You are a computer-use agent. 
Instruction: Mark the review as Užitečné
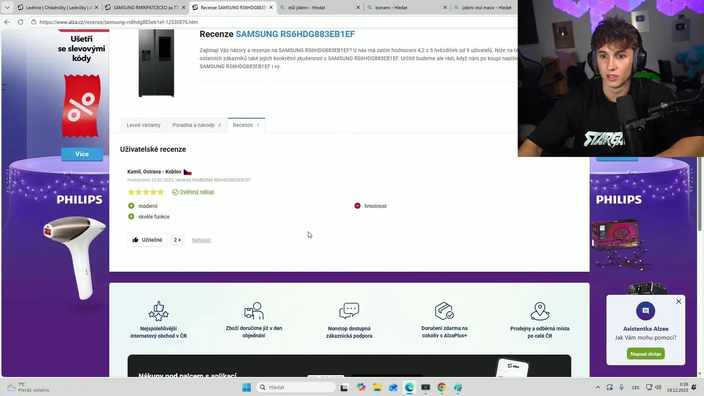(147, 240)
